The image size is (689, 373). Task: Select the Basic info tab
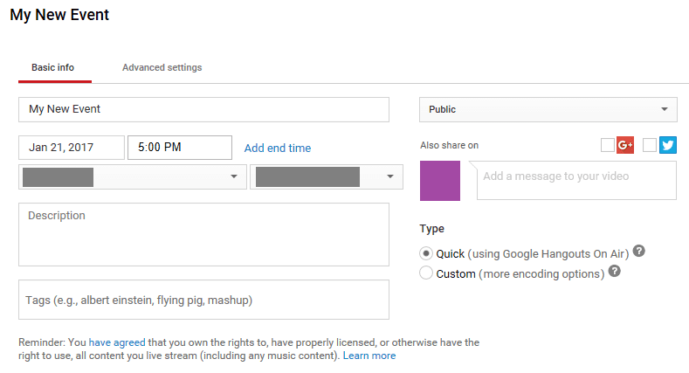[x=52, y=67]
